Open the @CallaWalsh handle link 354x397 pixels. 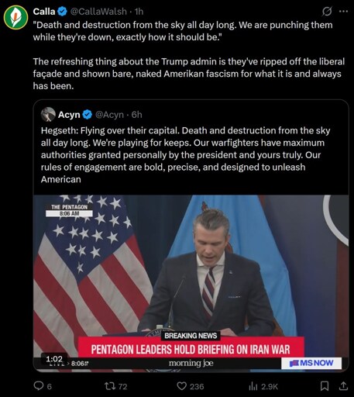98,12
